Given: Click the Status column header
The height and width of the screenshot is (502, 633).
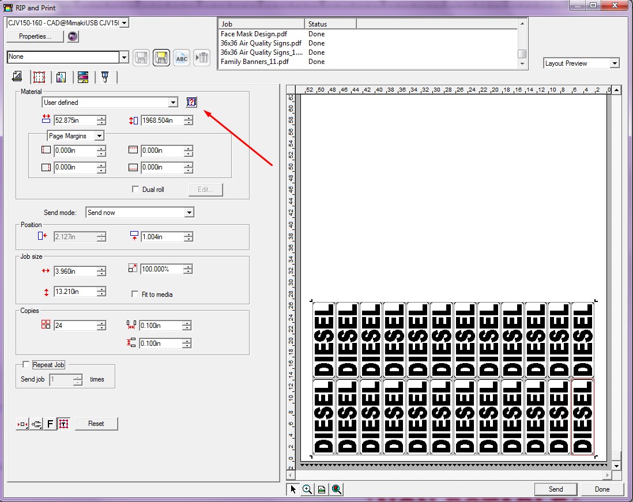Looking at the screenshot, I should coord(330,24).
